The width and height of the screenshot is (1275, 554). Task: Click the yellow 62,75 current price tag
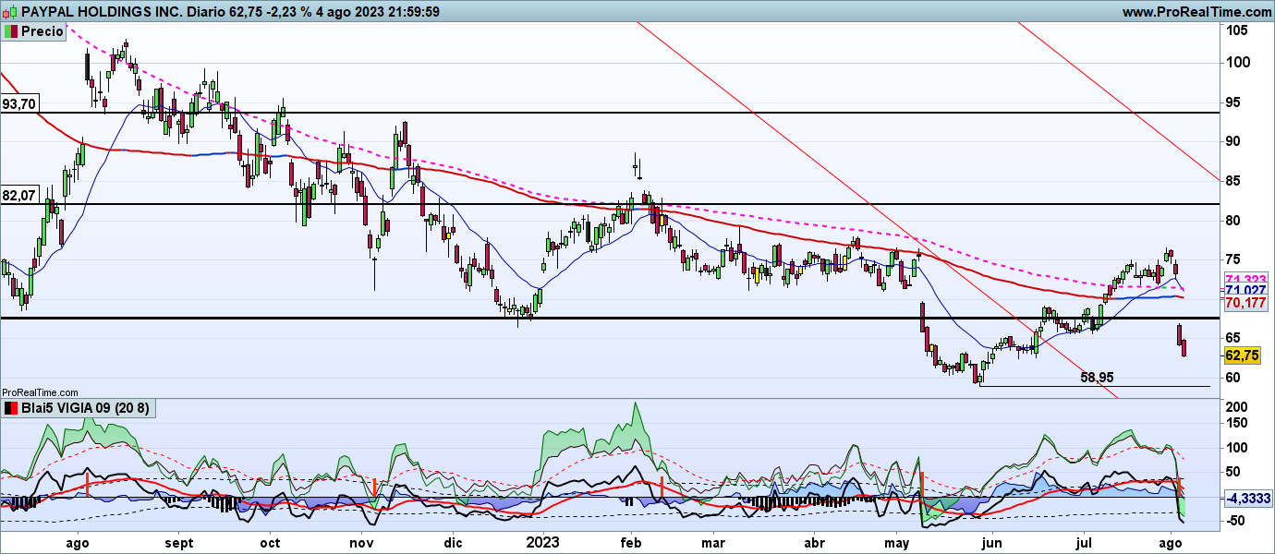[1242, 355]
